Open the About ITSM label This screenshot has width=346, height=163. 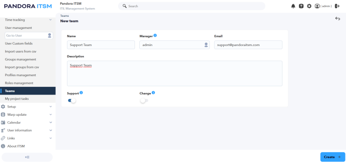coord(16,146)
